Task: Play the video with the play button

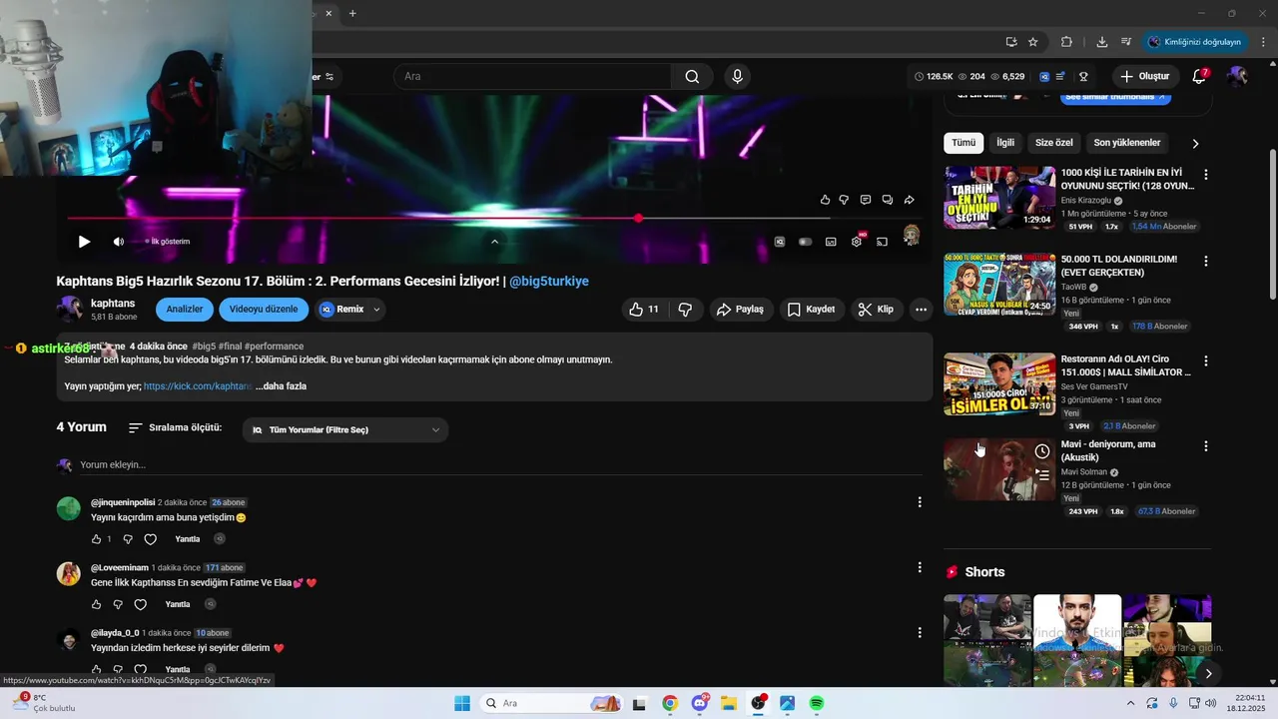Action: tap(84, 242)
